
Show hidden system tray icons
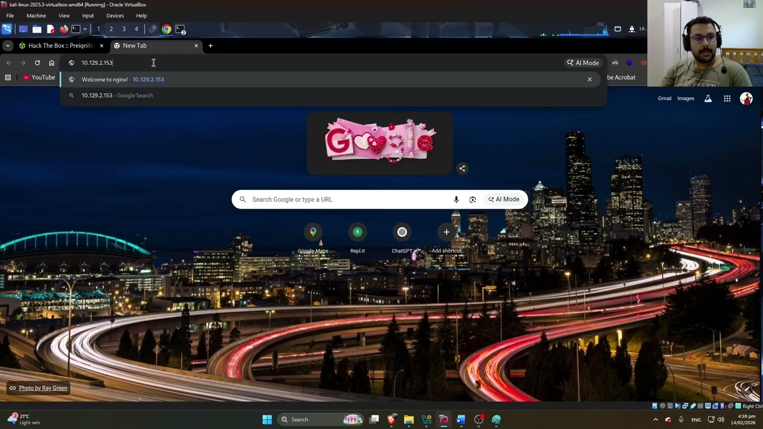click(656, 419)
